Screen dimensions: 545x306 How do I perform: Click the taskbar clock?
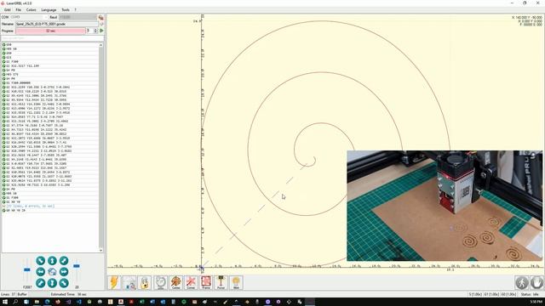[x=536, y=302]
